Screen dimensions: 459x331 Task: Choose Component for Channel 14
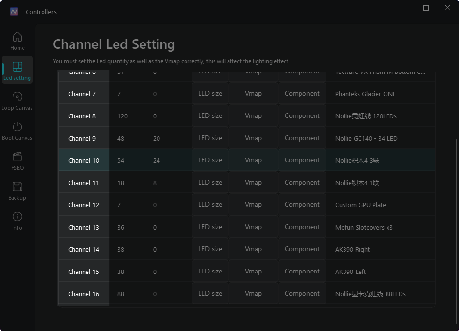click(302, 249)
